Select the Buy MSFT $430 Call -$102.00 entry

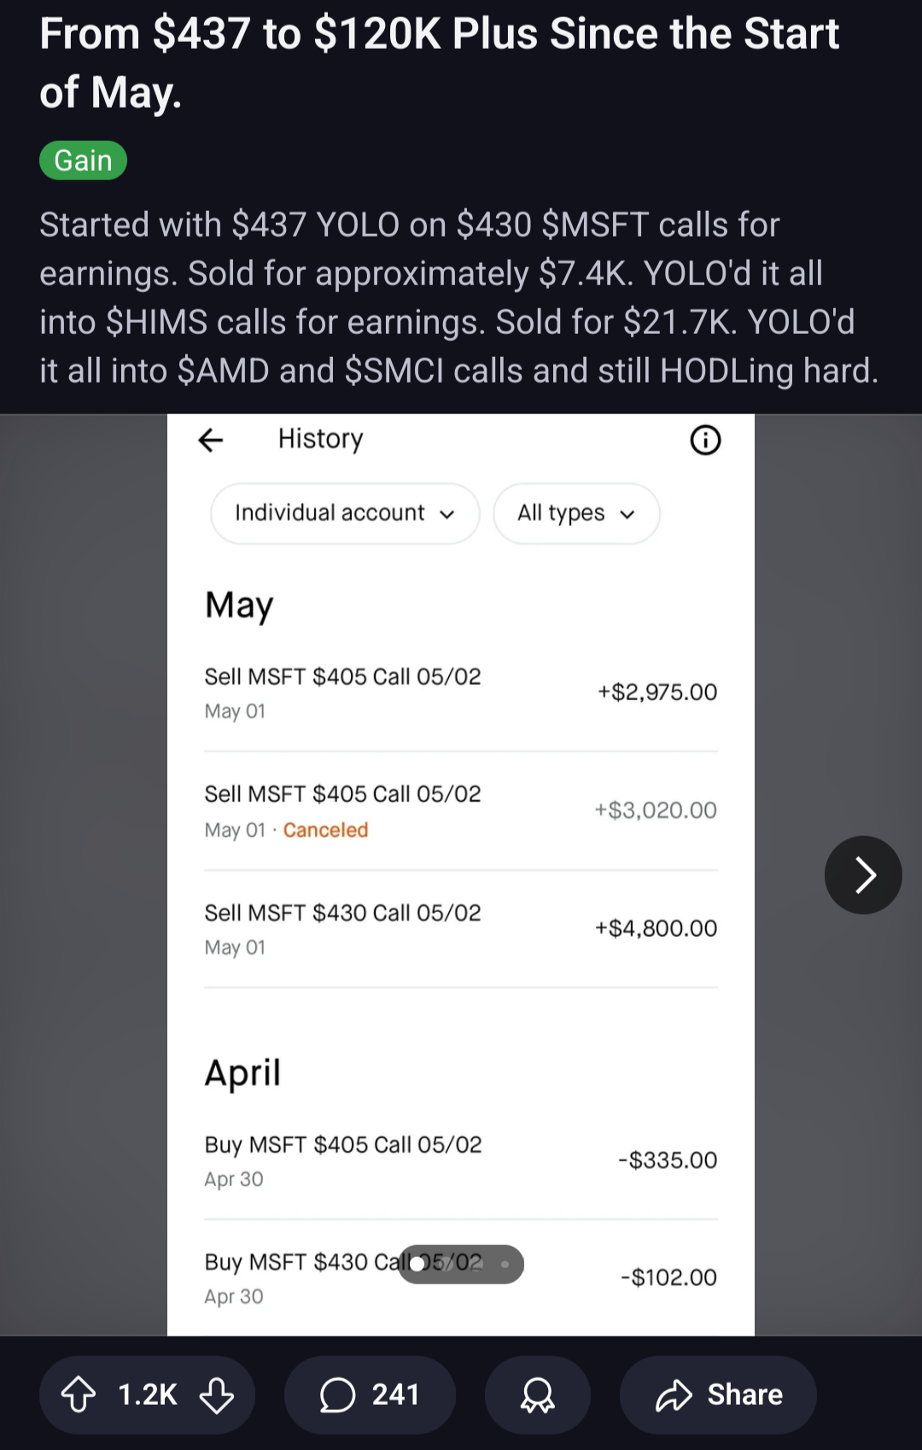tap(461, 1278)
